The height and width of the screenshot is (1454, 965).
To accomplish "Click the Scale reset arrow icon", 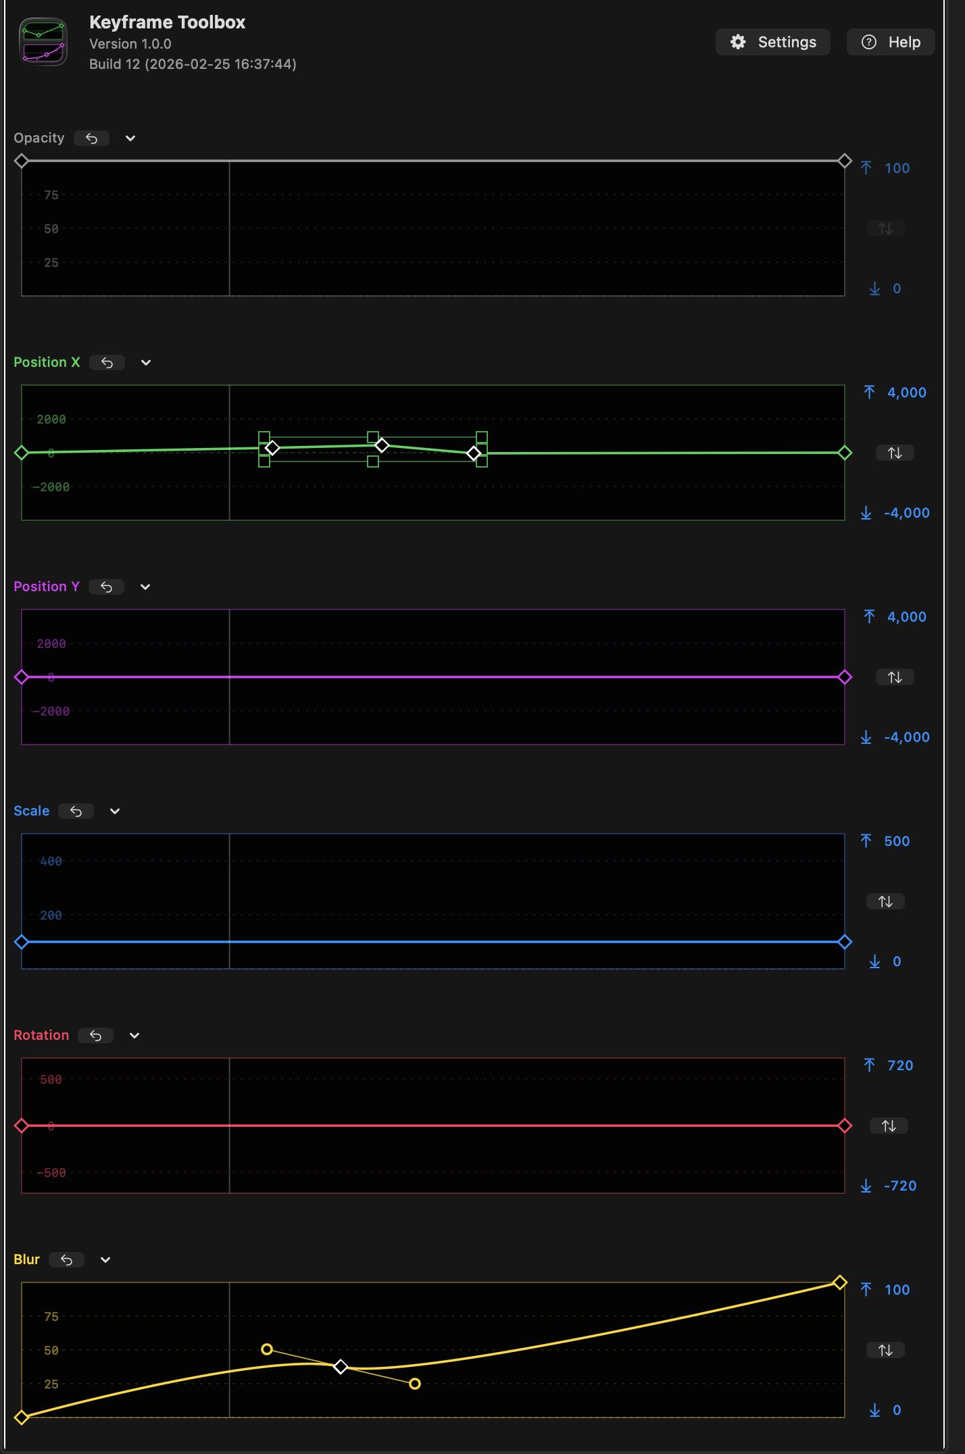I will [x=76, y=811].
